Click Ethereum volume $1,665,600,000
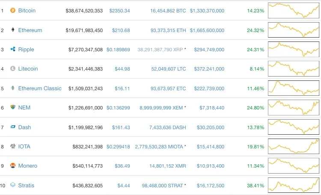Screen dimensions: 321x195 tap(207, 30)
